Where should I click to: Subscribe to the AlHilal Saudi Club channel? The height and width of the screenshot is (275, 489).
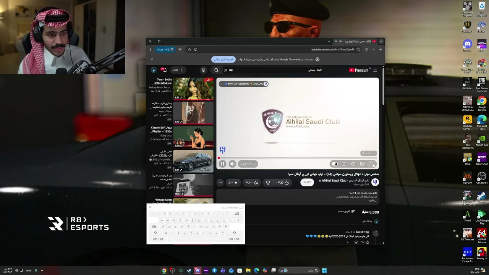(x=307, y=182)
